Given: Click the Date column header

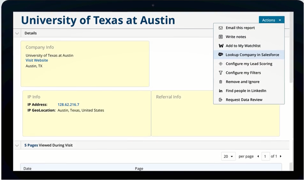Looking at the screenshot, I should (27, 168).
